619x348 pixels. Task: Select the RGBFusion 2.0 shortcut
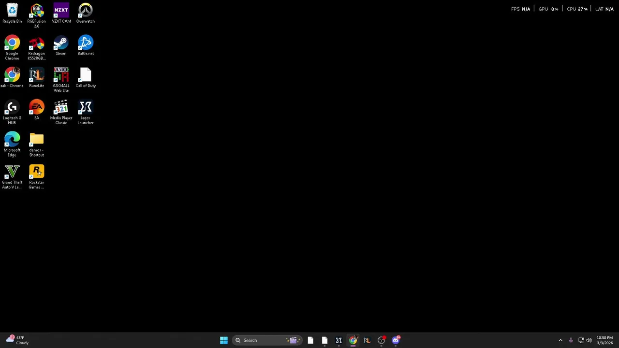pyautogui.click(x=36, y=15)
